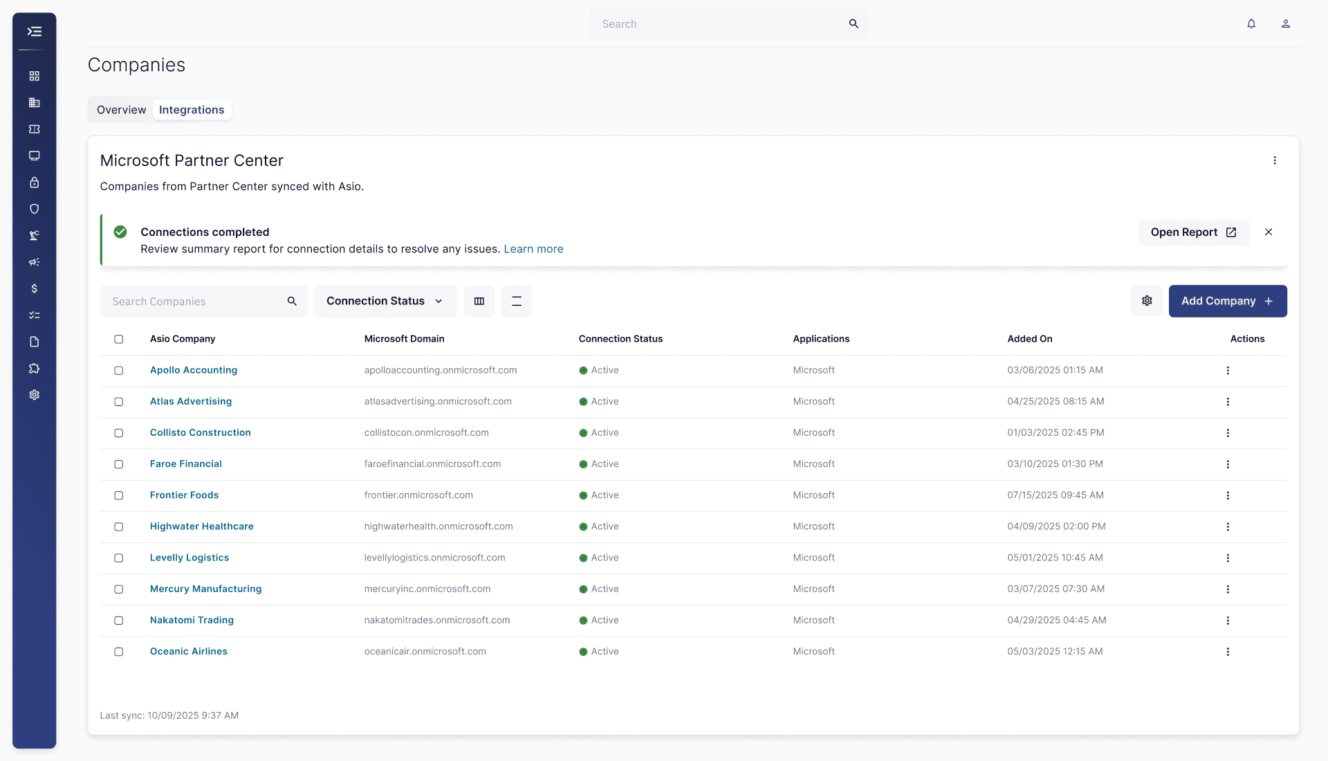
Task: Open actions menu for Highwater Healthcare
Action: (1228, 527)
